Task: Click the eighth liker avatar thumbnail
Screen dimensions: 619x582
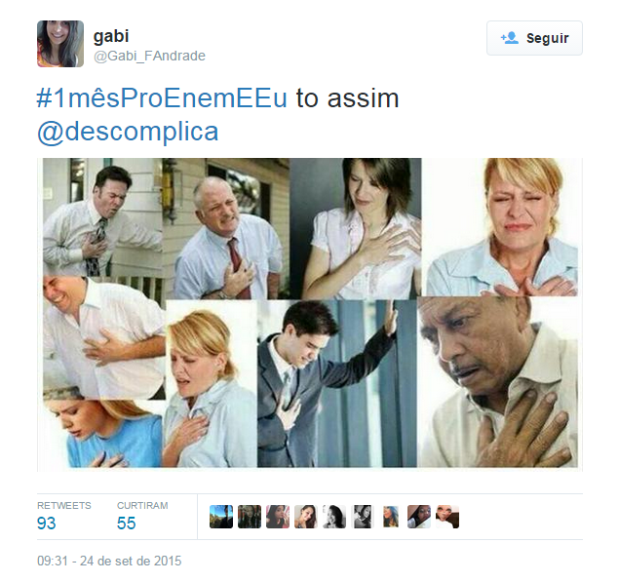Action: coord(419,517)
